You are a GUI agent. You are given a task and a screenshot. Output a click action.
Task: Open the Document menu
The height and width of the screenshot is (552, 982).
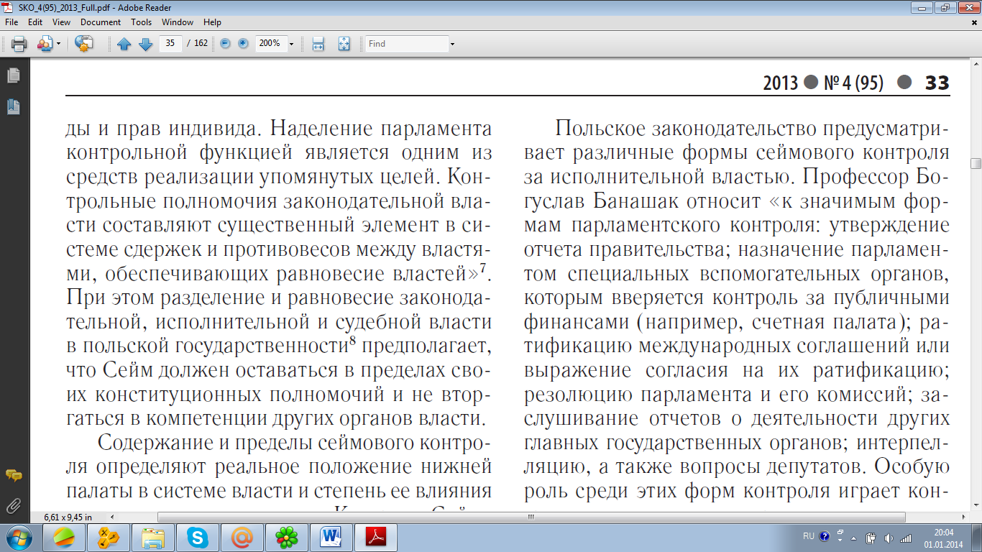tap(101, 22)
